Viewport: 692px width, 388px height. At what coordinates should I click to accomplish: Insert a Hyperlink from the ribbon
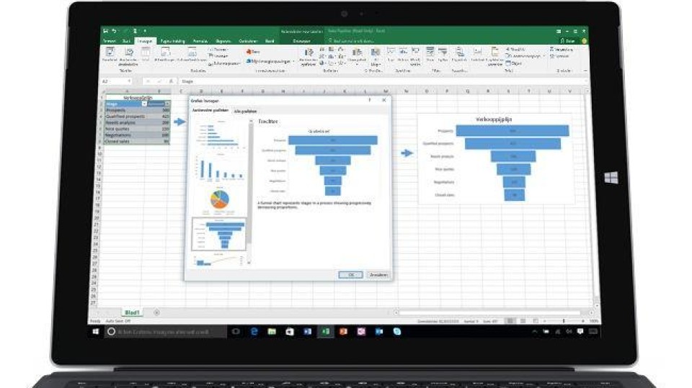[459, 55]
